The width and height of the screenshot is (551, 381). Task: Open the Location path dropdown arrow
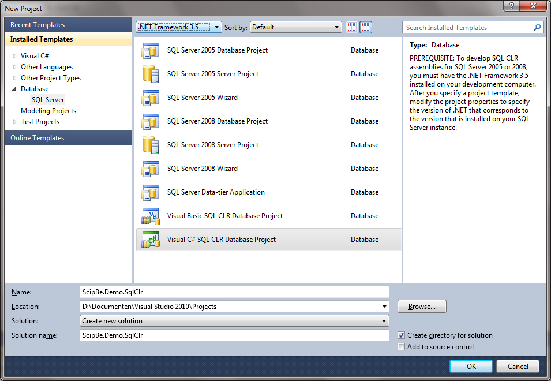[384, 307]
